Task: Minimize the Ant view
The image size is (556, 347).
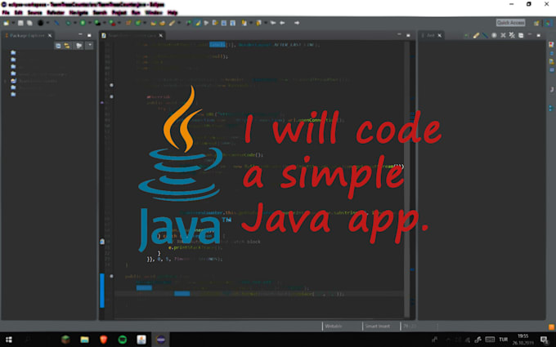Action: point(530,34)
